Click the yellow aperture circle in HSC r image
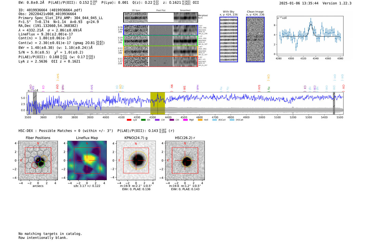 click(x=187, y=162)
